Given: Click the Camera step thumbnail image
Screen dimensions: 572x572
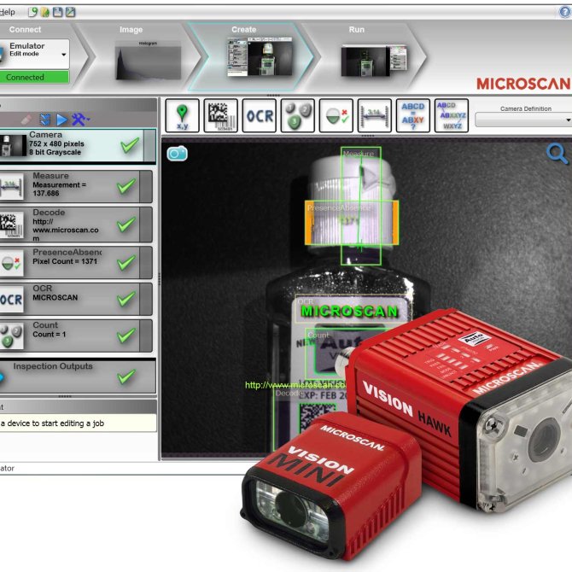Looking at the screenshot, I should 13,145.
